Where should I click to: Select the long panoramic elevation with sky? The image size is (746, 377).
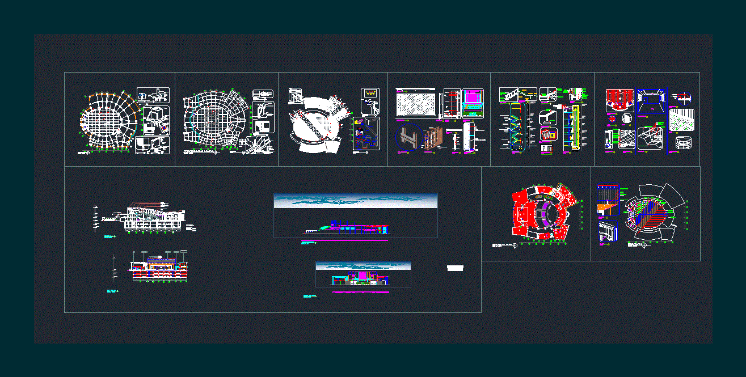[356, 215]
